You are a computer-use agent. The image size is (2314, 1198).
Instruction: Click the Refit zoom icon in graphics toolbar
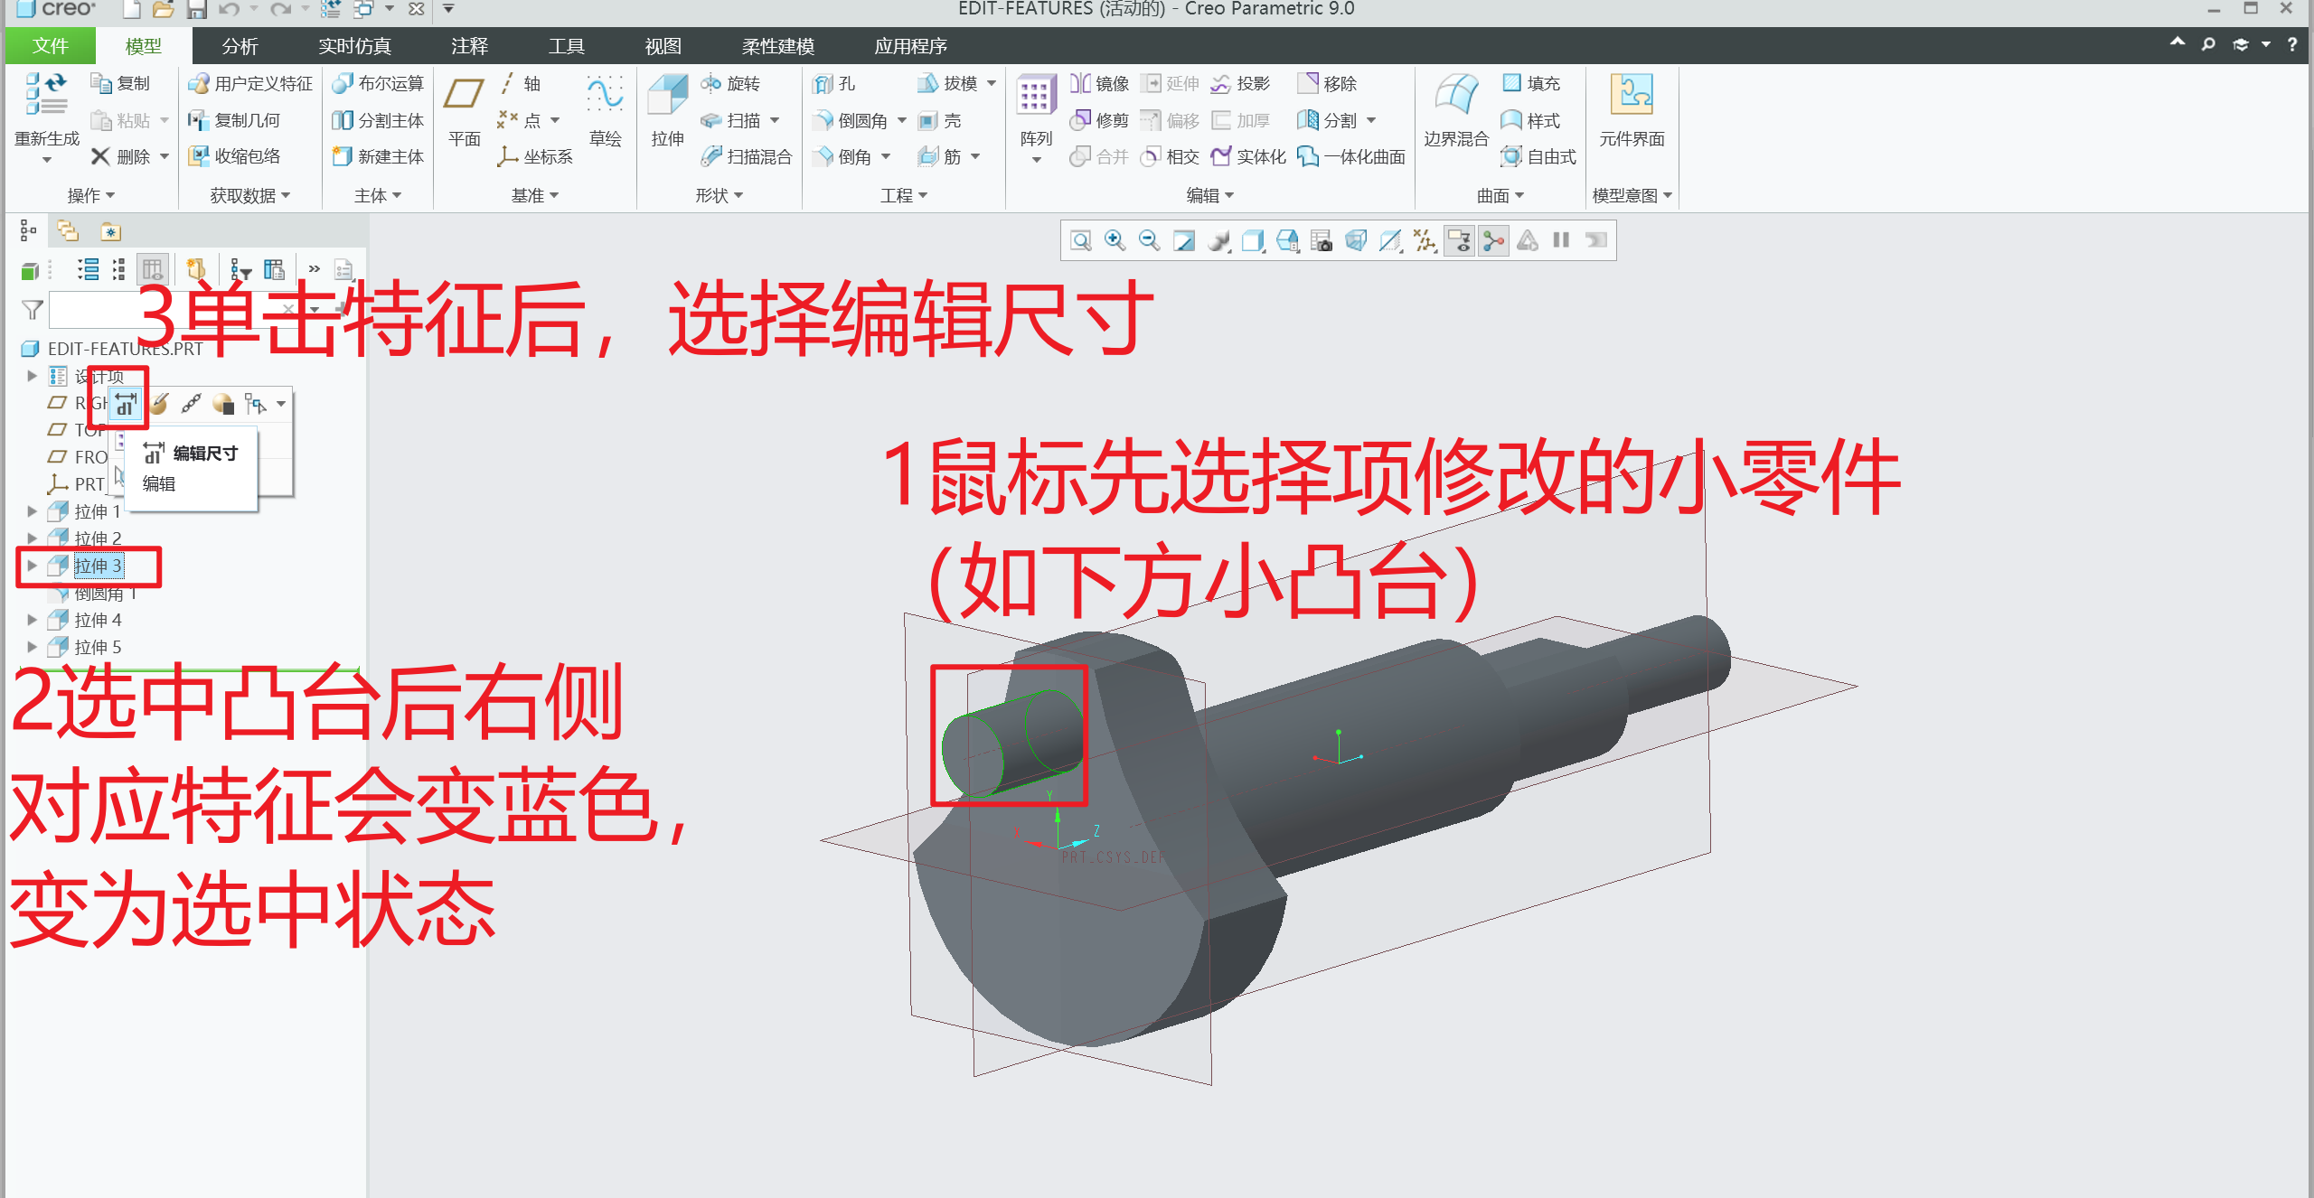[x=1080, y=241]
